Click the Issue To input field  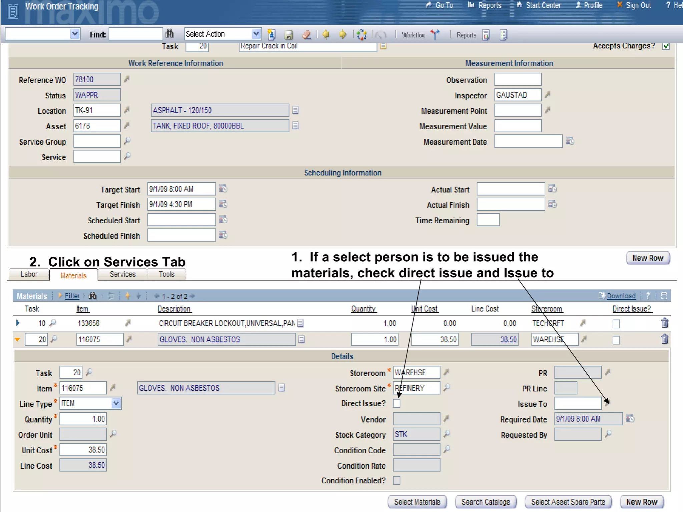(x=578, y=403)
